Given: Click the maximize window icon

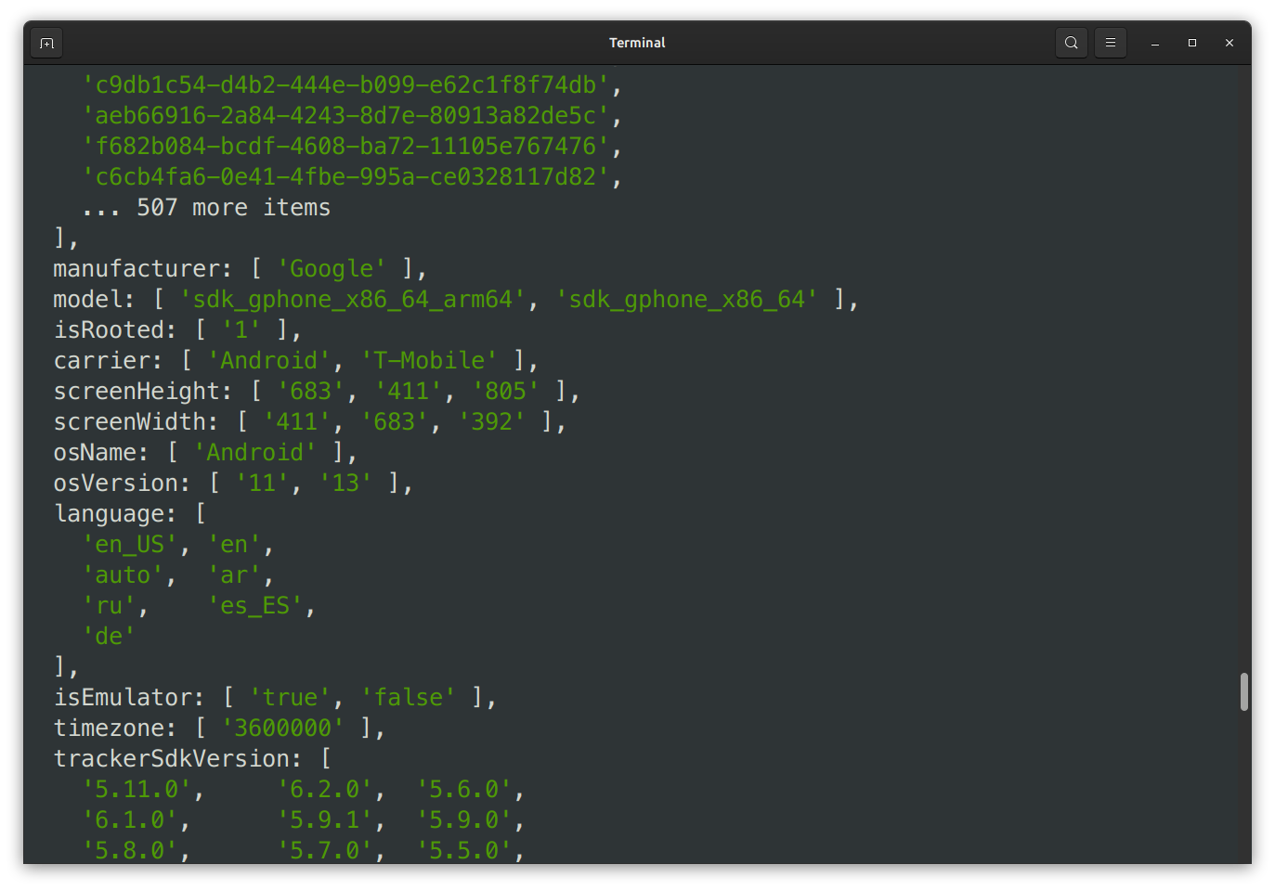Looking at the screenshot, I should (1191, 43).
